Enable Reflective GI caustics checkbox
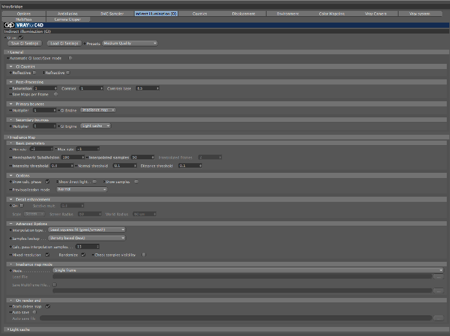 click(34, 73)
